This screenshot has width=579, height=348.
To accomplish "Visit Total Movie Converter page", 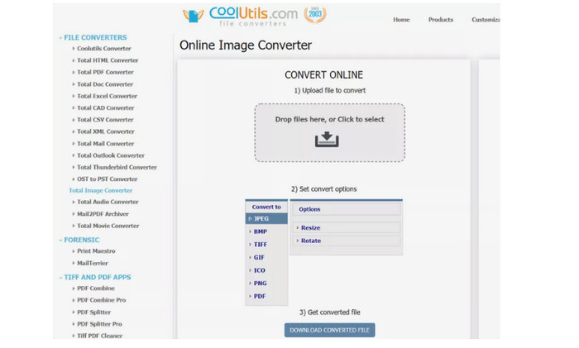I will tap(108, 226).
